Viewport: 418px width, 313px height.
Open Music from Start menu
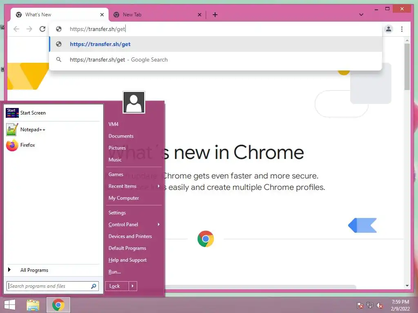click(x=134, y=159)
